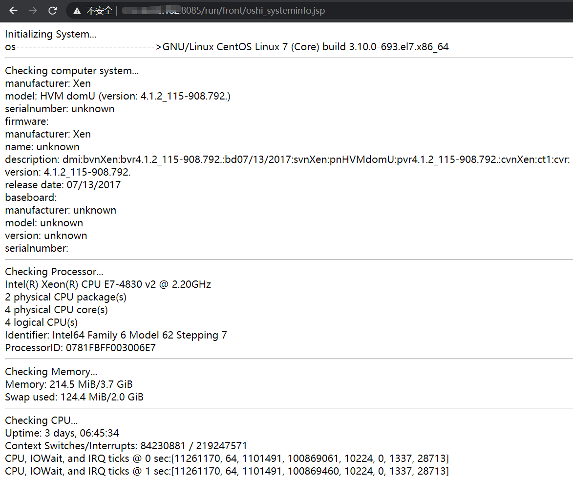Click 'release date: 07/13/2017' line

tap(63, 185)
